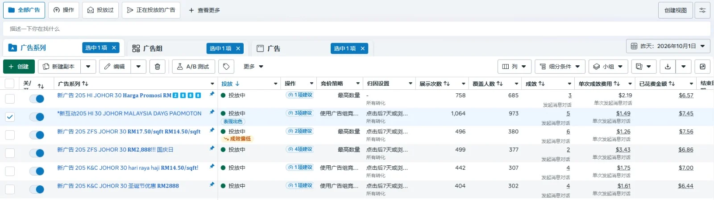Screen dimensions: 714x200
Task: Select the 操作 view tab
Action: pos(64,10)
